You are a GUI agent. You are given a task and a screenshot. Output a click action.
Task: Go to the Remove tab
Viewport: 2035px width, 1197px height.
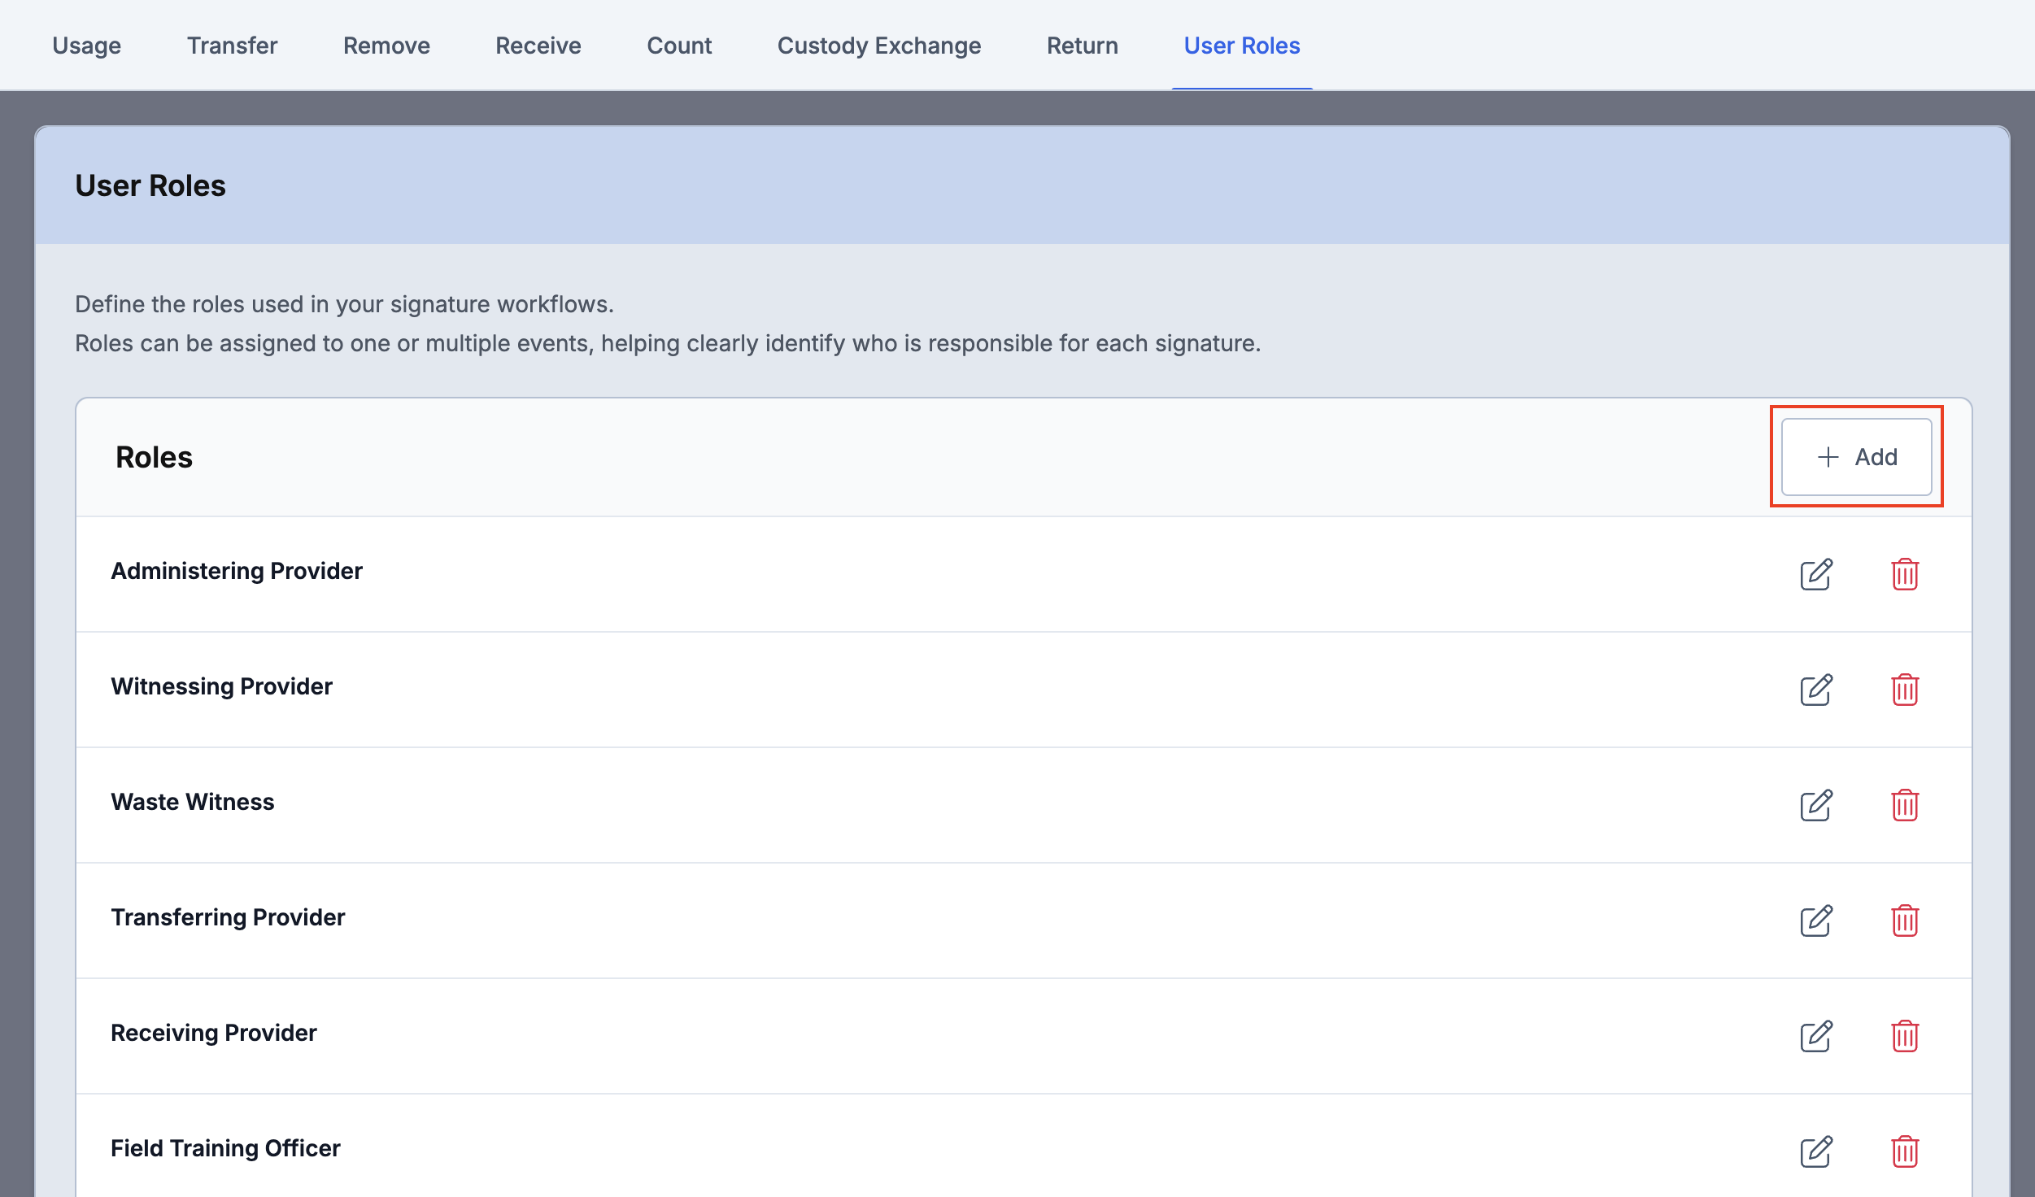click(x=386, y=46)
